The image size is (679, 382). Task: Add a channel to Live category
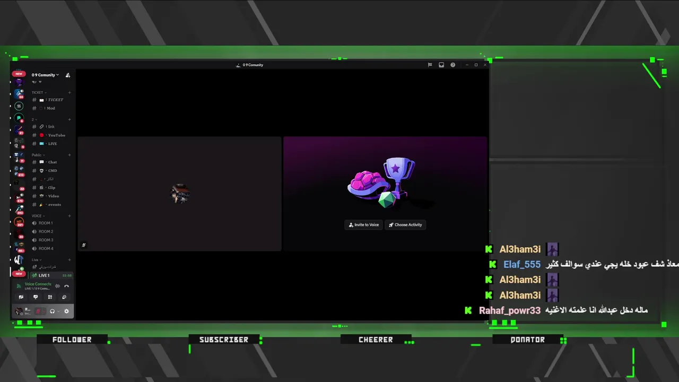(x=69, y=260)
